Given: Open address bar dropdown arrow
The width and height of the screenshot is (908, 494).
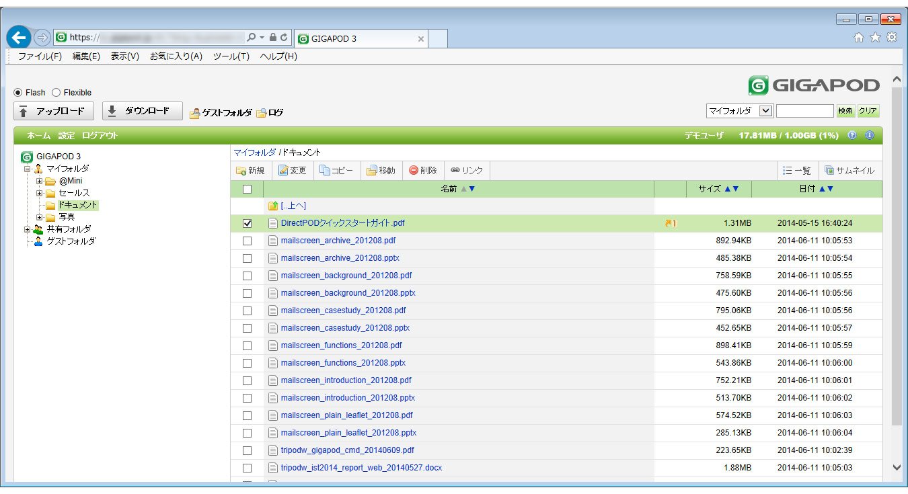Looking at the screenshot, I should (262, 38).
